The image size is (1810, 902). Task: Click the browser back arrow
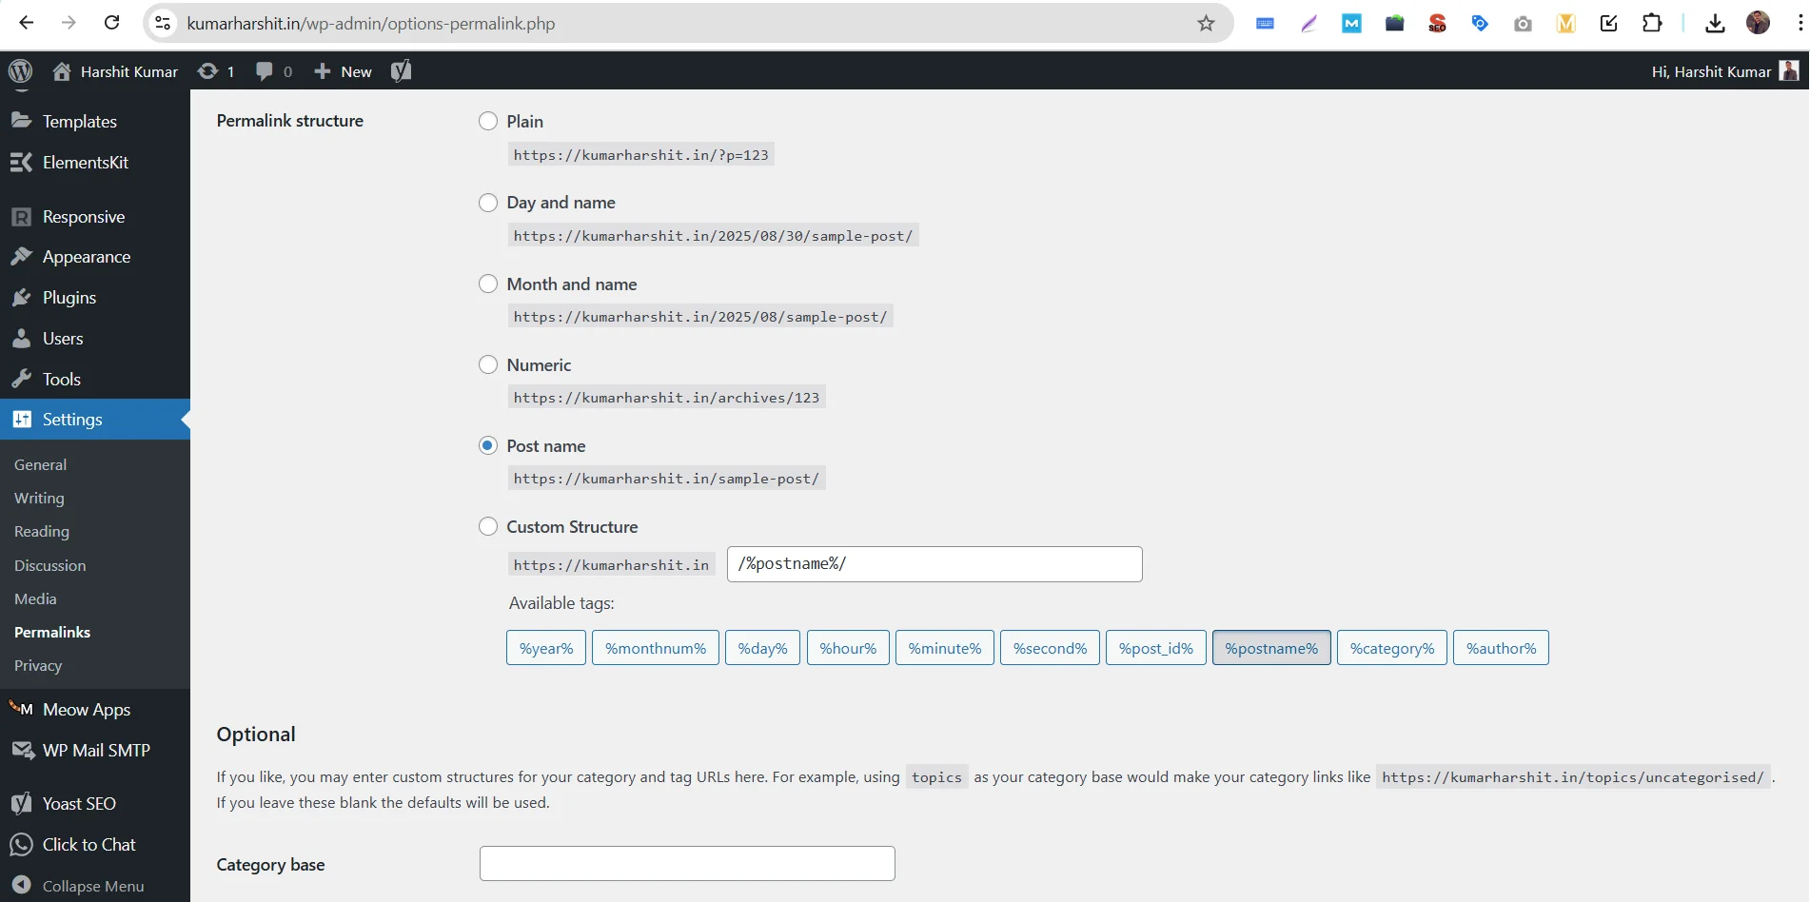(x=26, y=23)
